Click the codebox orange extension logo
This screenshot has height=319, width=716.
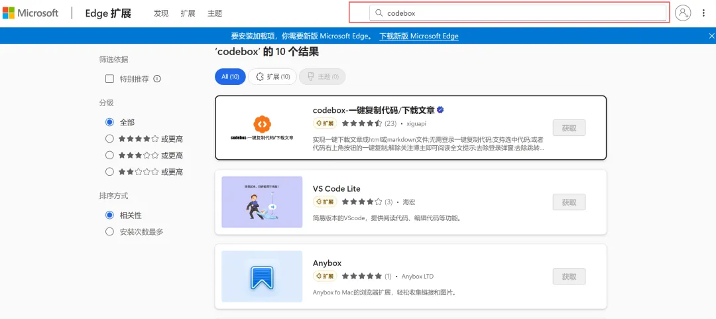262,123
